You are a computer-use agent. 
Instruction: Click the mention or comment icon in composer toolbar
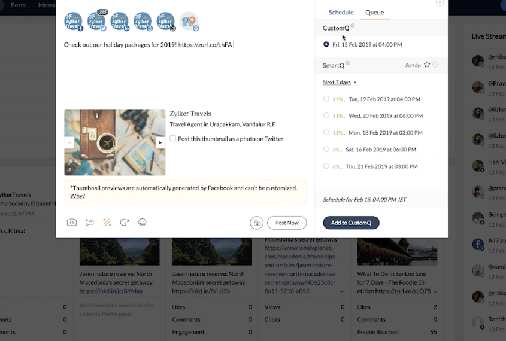pyautogui.click(x=89, y=223)
